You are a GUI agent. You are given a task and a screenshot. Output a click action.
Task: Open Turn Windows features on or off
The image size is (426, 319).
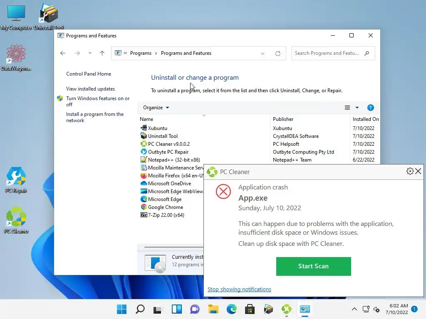coord(98,101)
